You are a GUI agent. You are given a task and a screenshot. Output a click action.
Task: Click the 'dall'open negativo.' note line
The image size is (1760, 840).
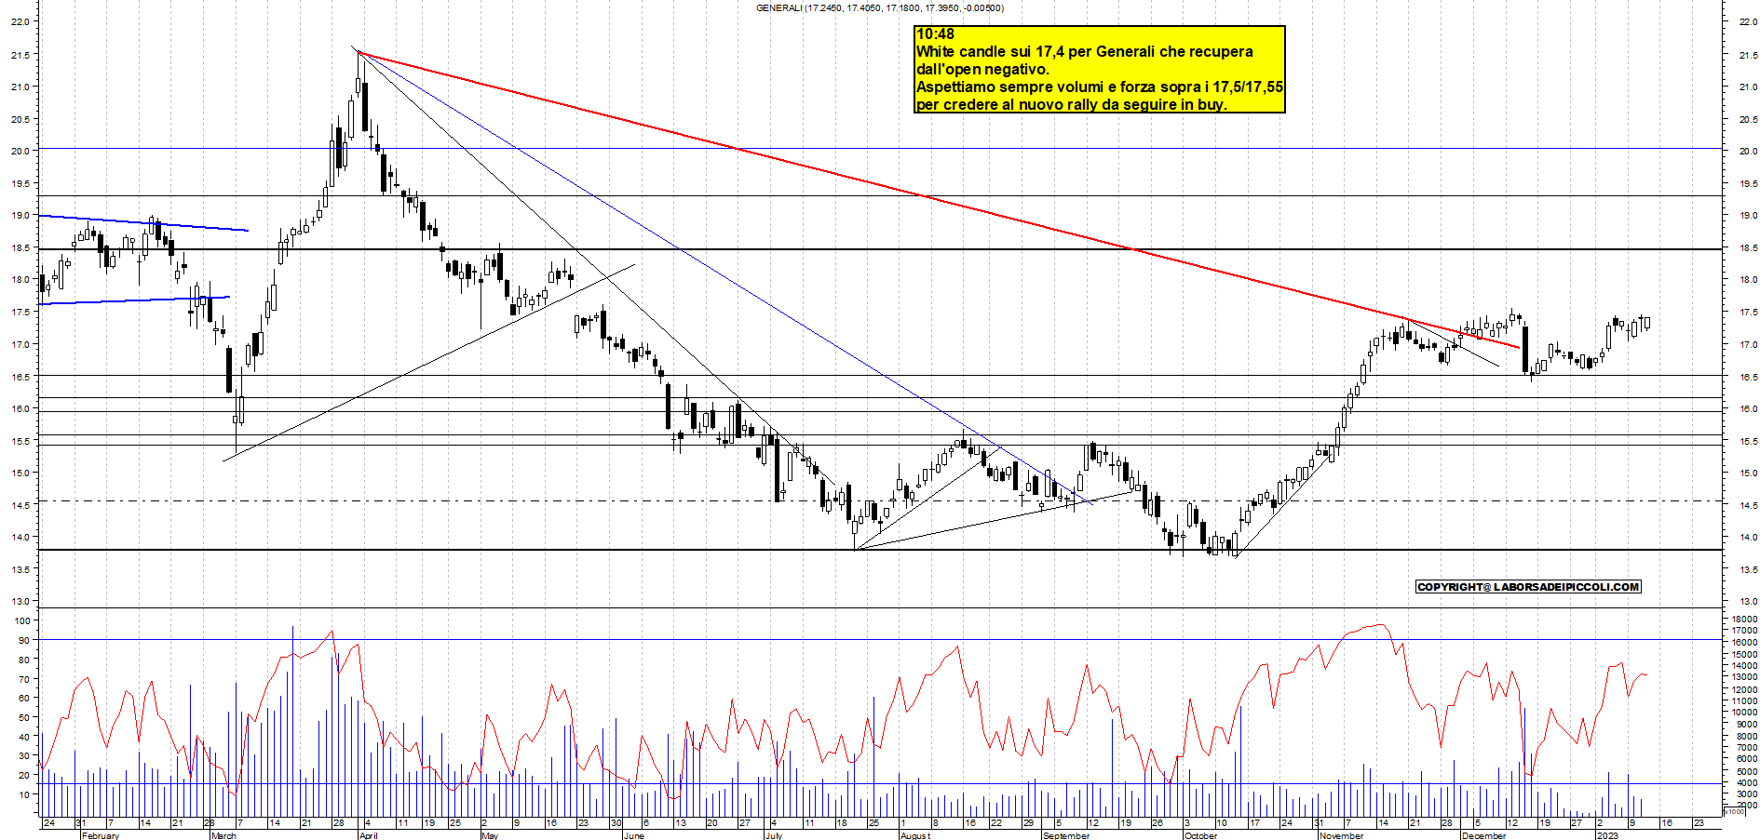(x=982, y=70)
